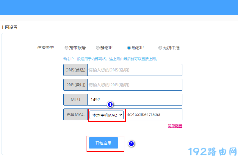Click the 克隆MAC gray label box
The image size is (238, 158).
click(75, 114)
